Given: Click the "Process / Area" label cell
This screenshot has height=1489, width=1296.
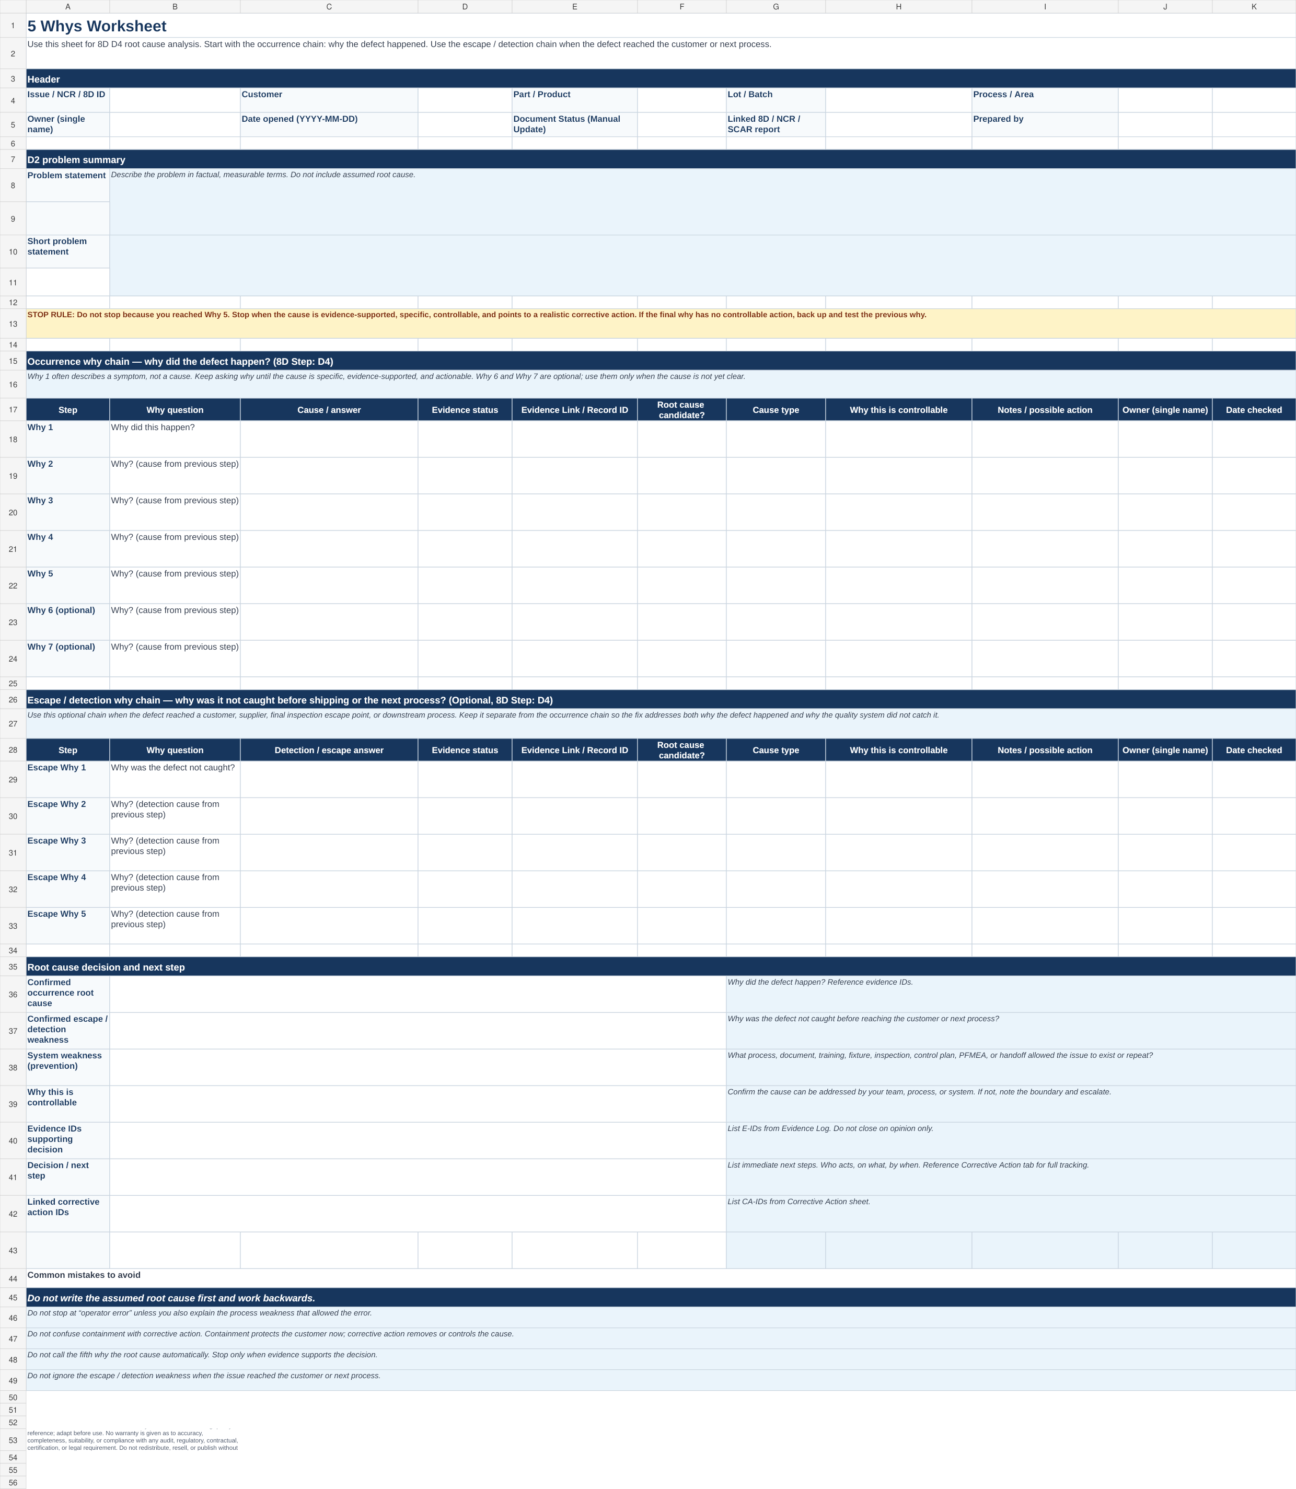Looking at the screenshot, I should coord(1044,100).
